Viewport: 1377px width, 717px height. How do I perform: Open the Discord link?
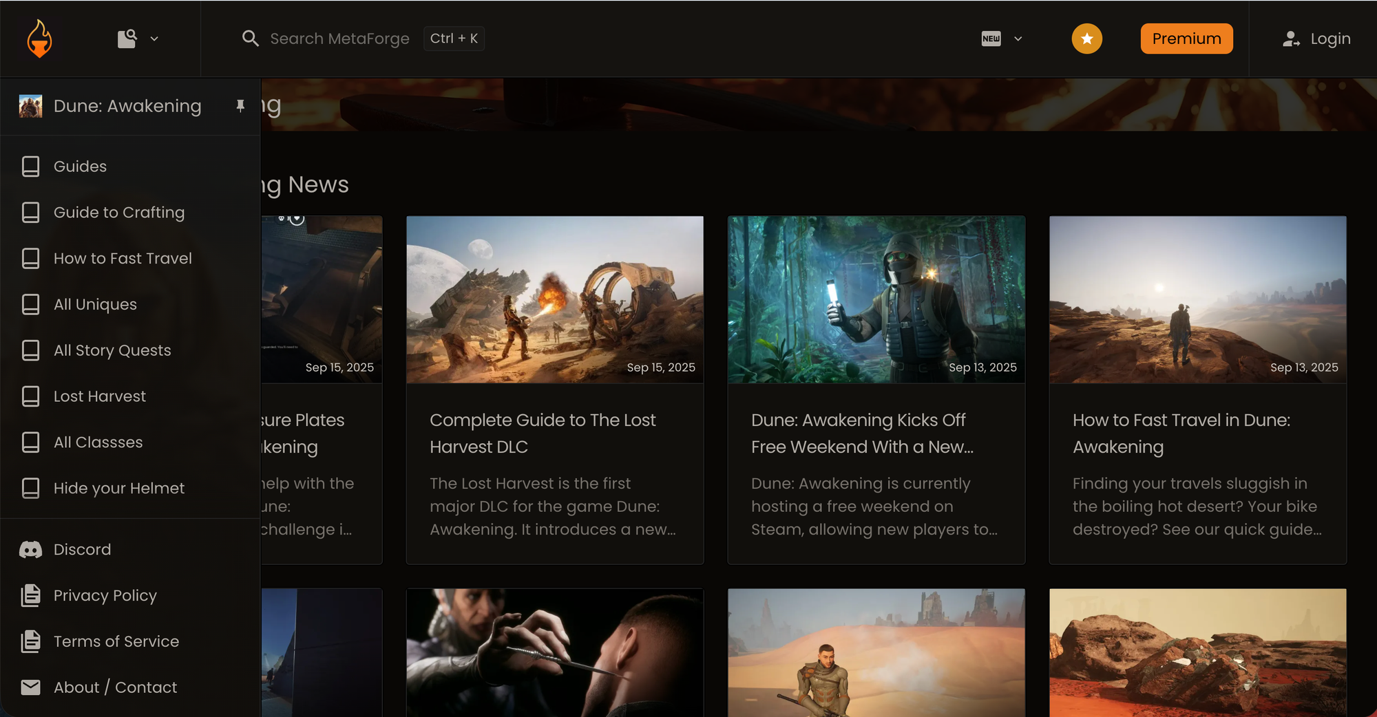tap(82, 550)
